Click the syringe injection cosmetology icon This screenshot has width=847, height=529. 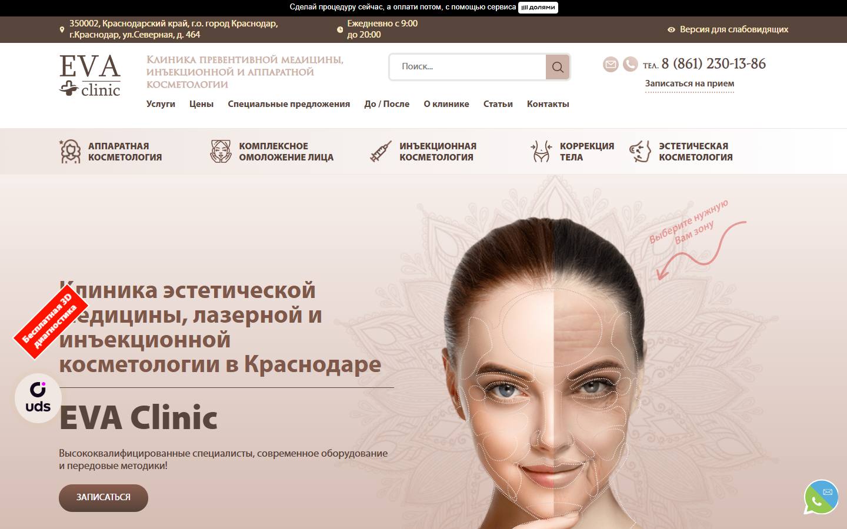pos(381,152)
